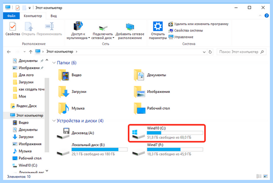Click the refresh button in address bar
Viewport: 273px width, 183px height.
click(x=210, y=52)
